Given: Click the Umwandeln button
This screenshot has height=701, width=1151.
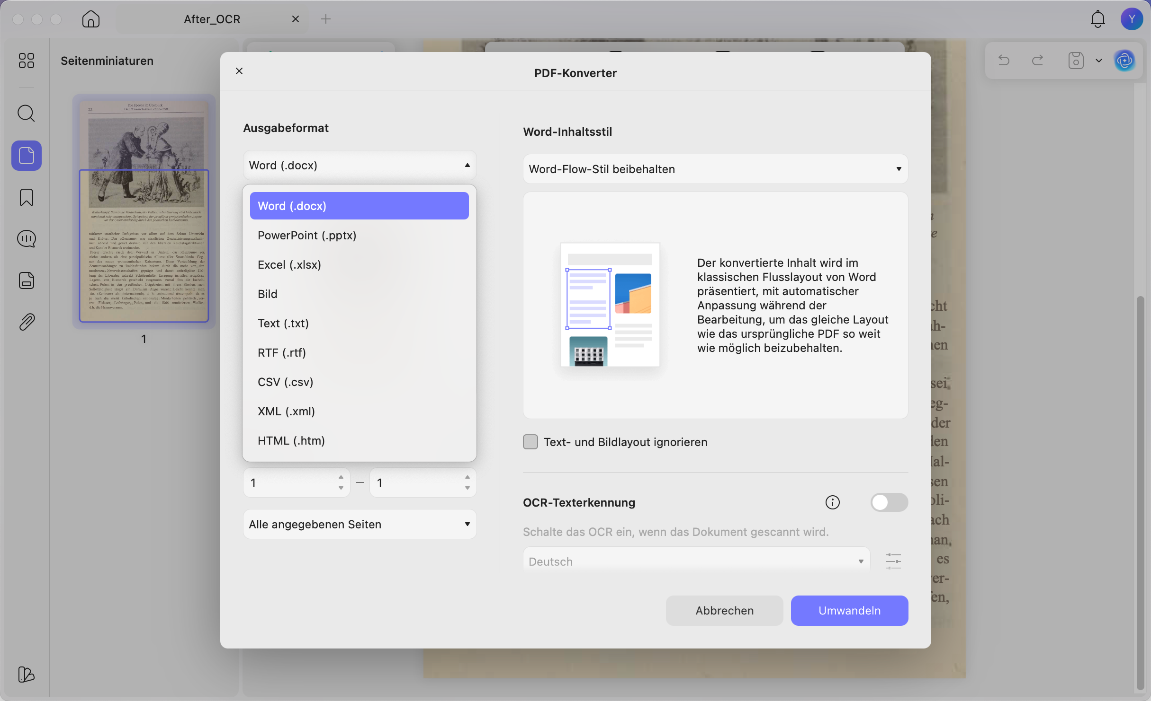Looking at the screenshot, I should tap(849, 611).
